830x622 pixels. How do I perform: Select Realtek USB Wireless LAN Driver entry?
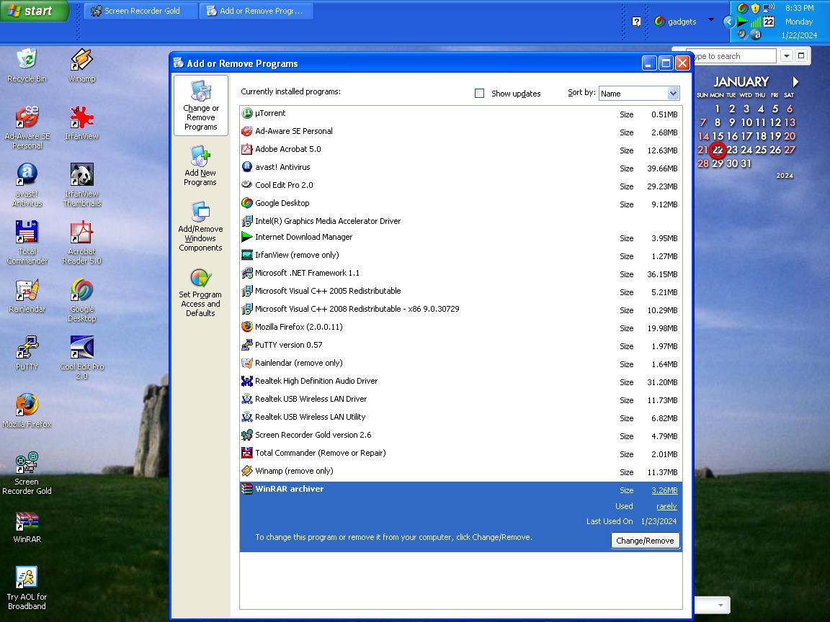(x=460, y=400)
